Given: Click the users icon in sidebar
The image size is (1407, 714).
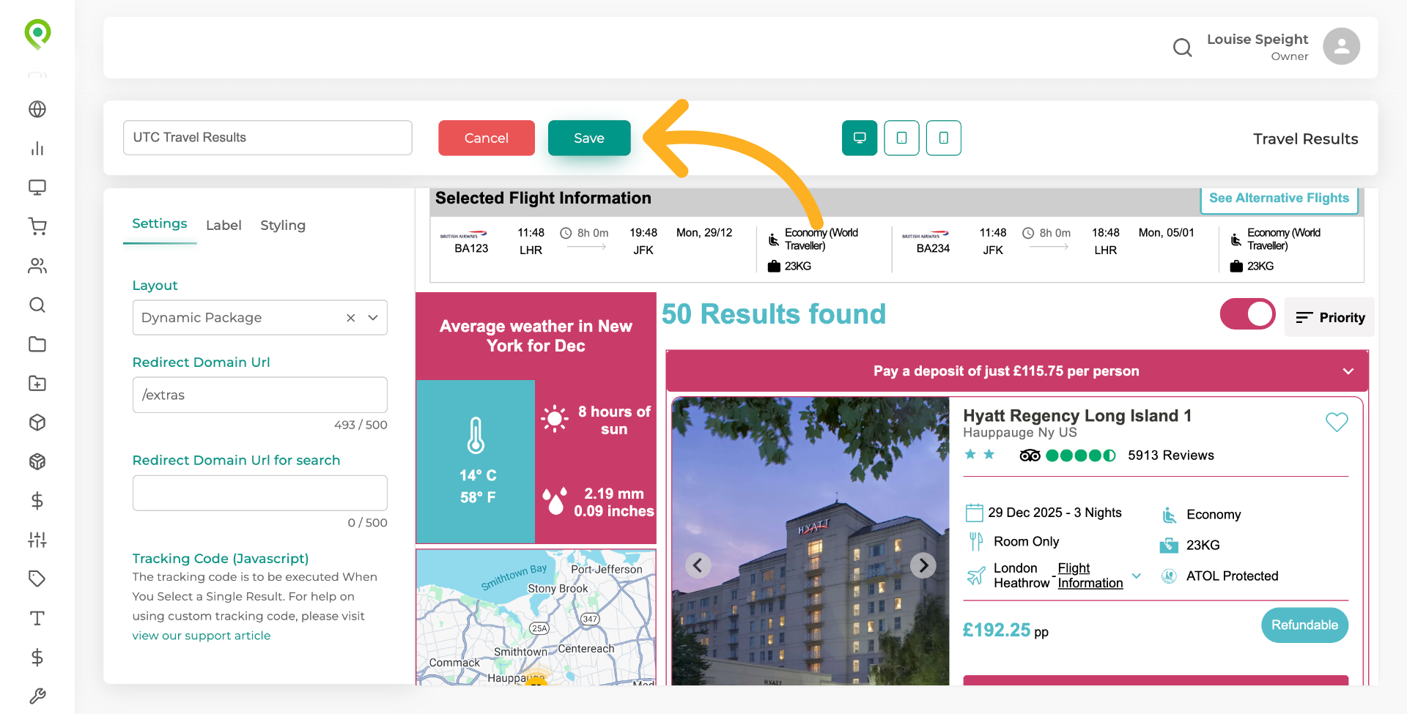Looking at the screenshot, I should (x=37, y=266).
